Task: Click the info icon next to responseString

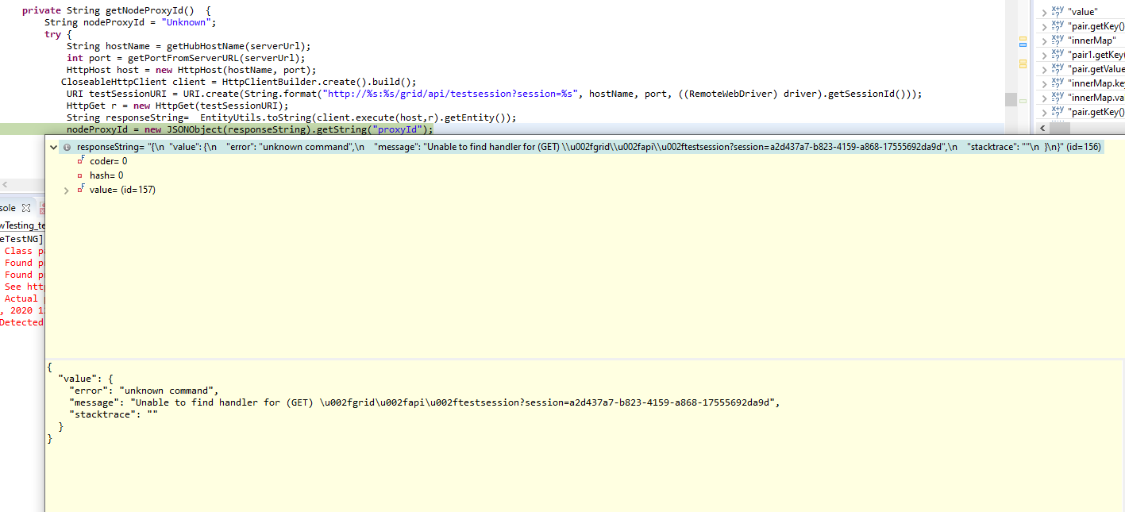Action: pos(67,147)
